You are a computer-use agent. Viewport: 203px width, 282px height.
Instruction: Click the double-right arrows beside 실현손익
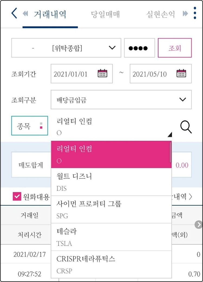185,14
